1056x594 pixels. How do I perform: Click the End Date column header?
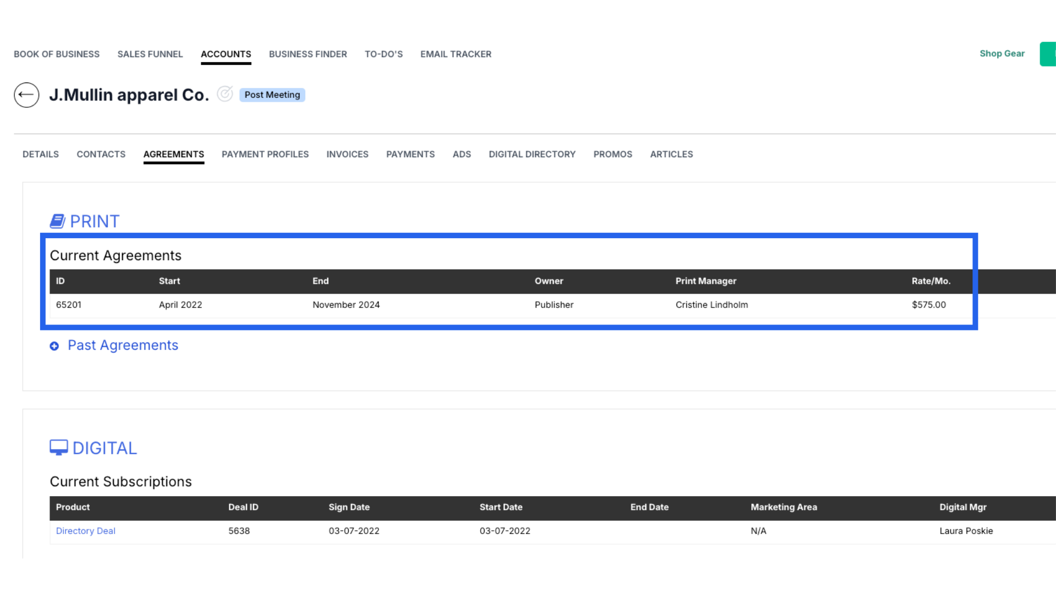(650, 507)
